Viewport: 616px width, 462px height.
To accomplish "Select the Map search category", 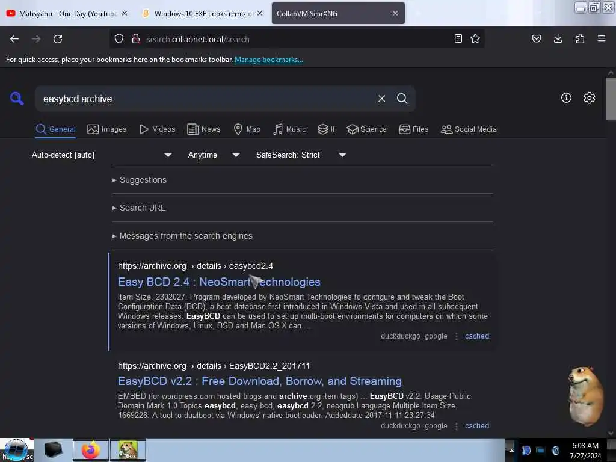I will click(x=247, y=129).
